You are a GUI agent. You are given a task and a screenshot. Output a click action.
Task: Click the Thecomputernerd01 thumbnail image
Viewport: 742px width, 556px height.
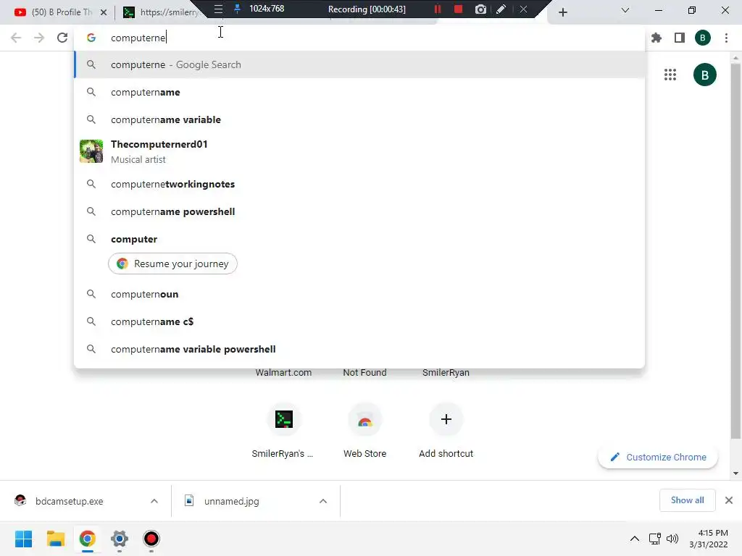point(91,151)
